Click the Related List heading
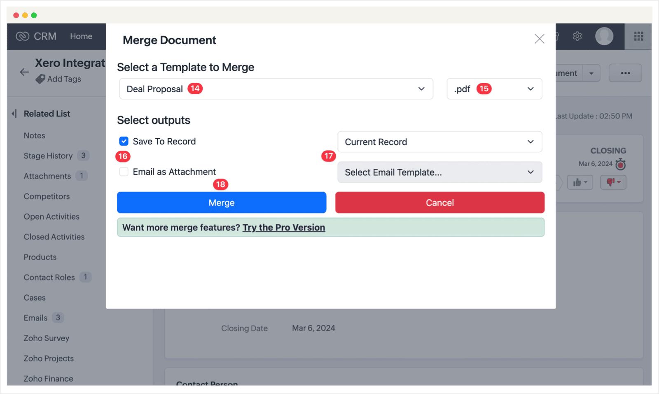This screenshot has width=659, height=394. point(47,114)
